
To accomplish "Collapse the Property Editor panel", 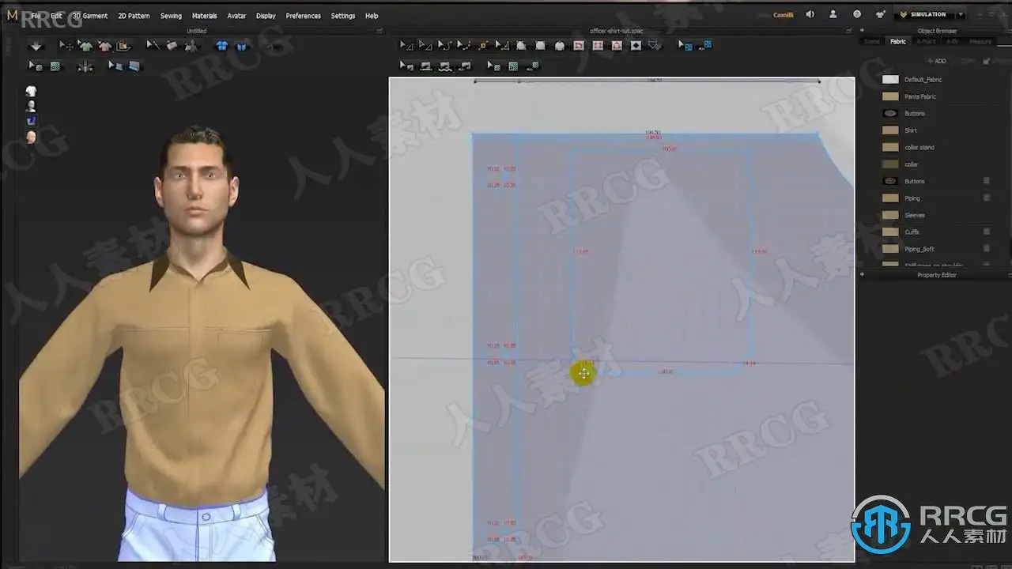I will pos(863,275).
